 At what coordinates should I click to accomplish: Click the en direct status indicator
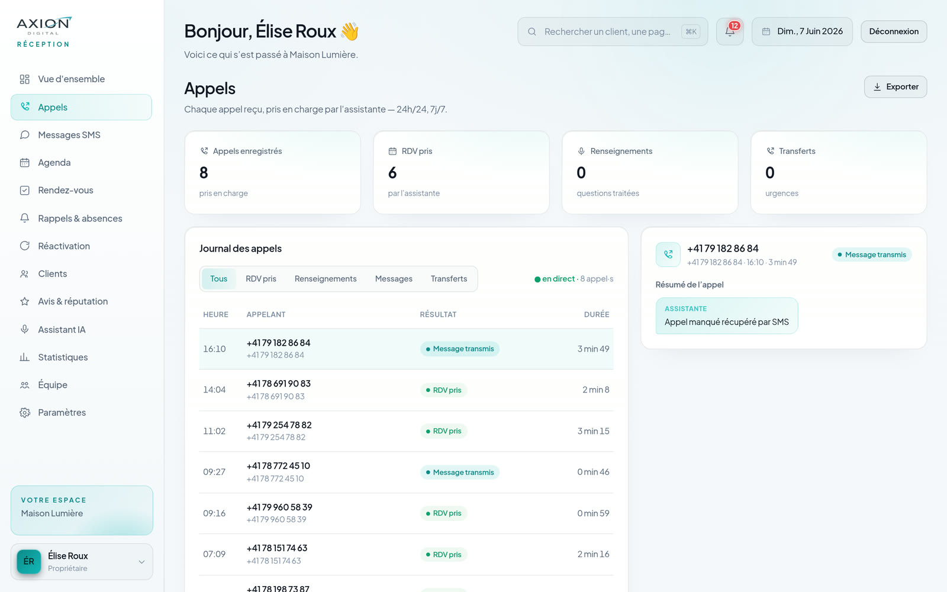(x=555, y=279)
